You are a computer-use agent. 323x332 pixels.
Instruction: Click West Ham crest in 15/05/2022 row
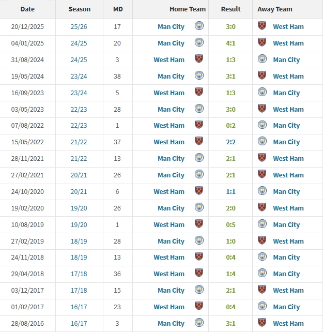(199, 142)
